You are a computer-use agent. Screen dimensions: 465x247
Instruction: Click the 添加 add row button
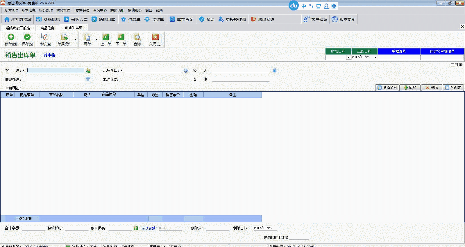(x=410, y=88)
